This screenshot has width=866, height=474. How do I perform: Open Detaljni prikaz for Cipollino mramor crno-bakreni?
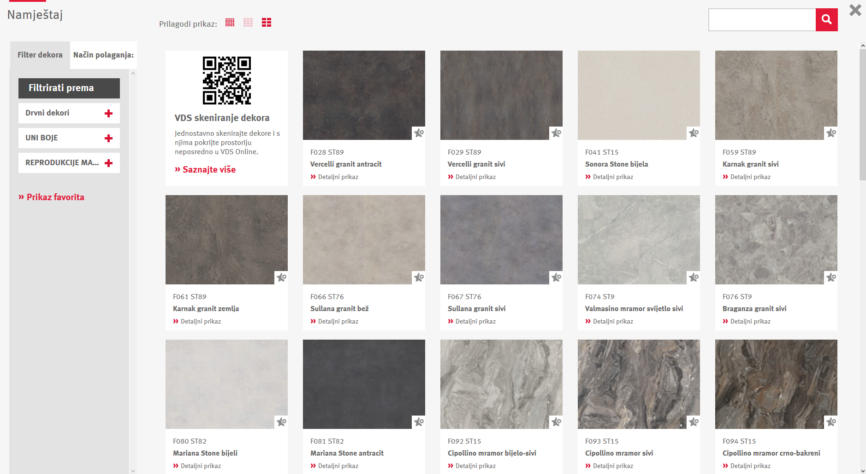pos(747,466)
